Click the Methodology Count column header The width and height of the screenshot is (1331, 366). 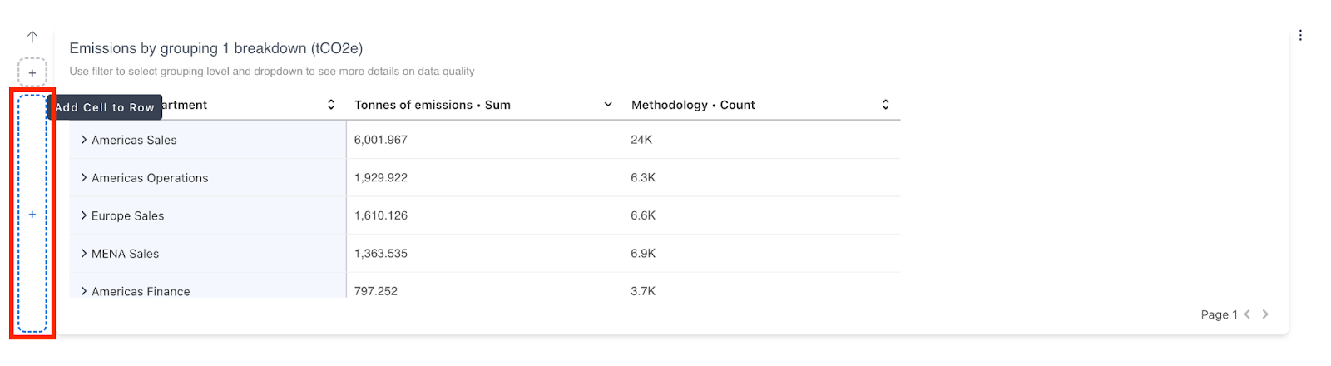click(693, 105)
